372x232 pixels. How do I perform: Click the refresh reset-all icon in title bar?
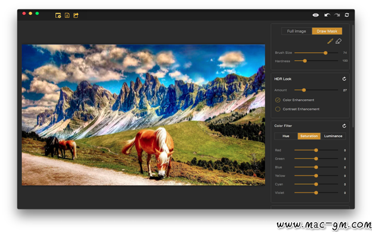click(347, 15)
